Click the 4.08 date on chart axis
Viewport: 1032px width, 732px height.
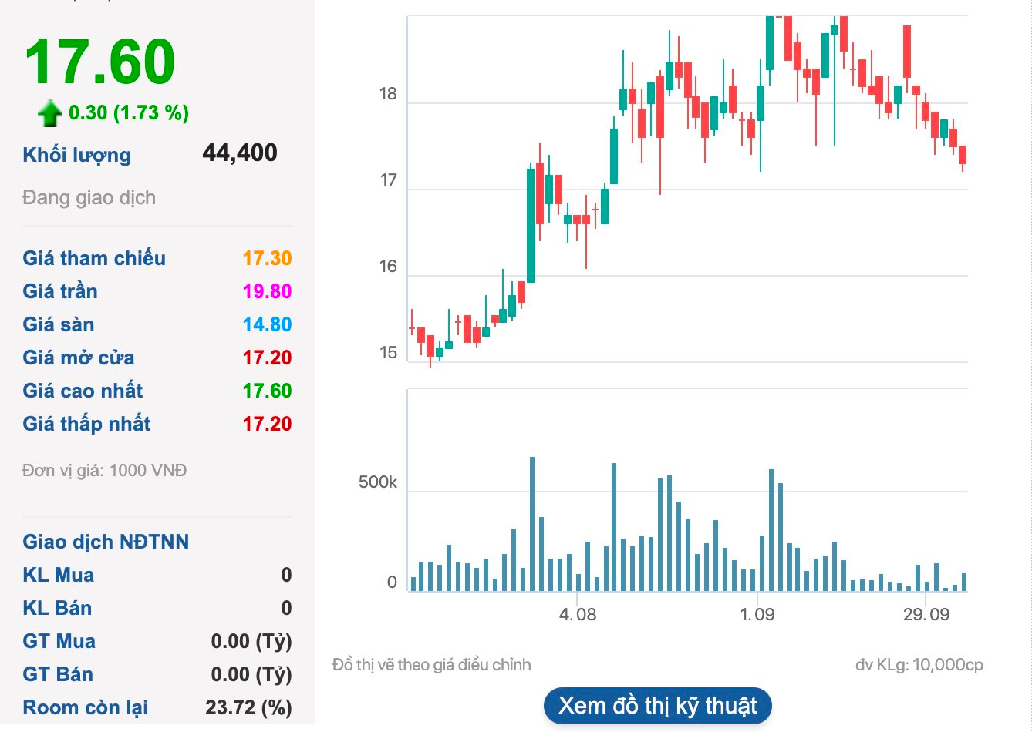pyautogui.click(x=577, y=615)
